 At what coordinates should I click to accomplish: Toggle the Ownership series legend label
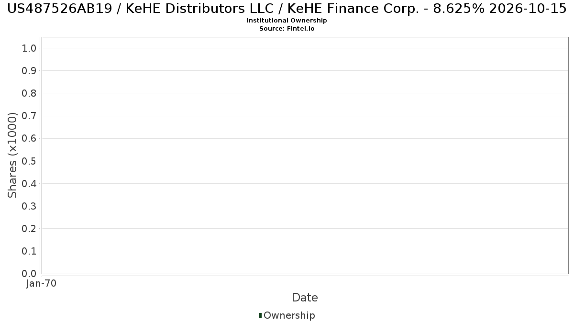[x=289, y=315]
